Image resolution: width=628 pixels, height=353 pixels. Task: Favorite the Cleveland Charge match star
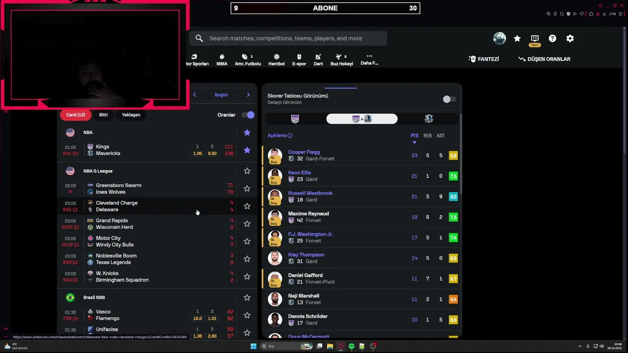(x=247, y=206)
